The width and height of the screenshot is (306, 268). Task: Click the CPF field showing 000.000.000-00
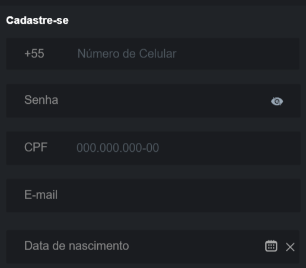(x=154, y=148)
